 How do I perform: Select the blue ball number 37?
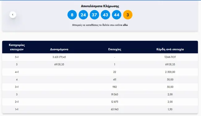click(94, 15)
